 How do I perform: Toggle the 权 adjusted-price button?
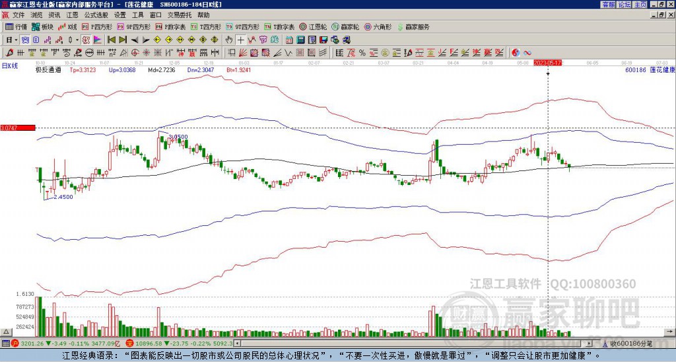(x=86, y=40)
